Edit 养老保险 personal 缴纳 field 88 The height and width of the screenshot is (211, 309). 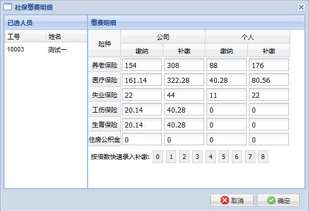pos(227,65)
